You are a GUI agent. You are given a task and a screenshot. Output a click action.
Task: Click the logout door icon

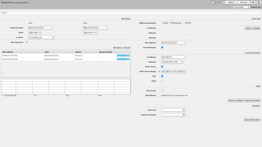coord(258,2)
